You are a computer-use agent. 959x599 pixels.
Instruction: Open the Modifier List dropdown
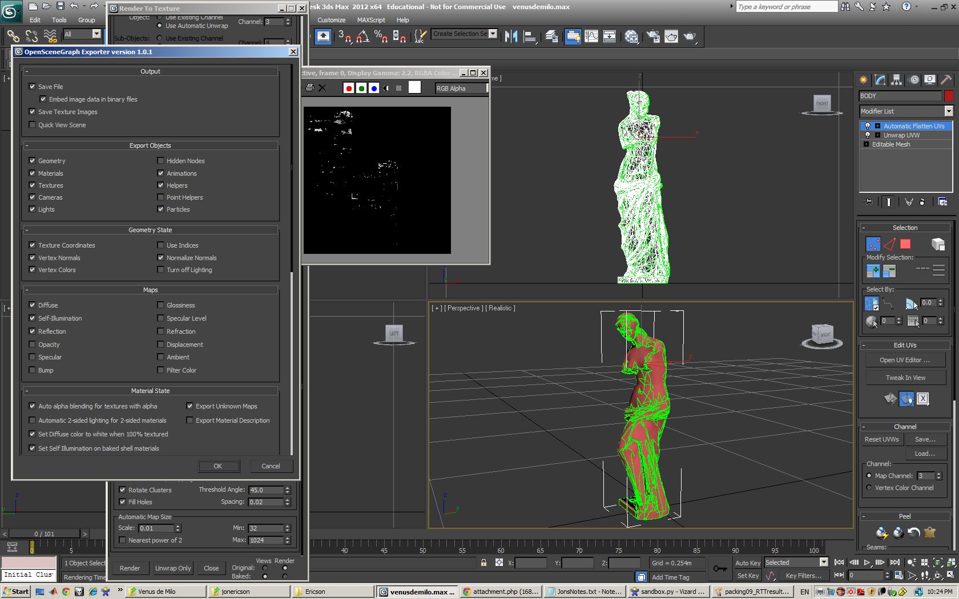(948, 111)
